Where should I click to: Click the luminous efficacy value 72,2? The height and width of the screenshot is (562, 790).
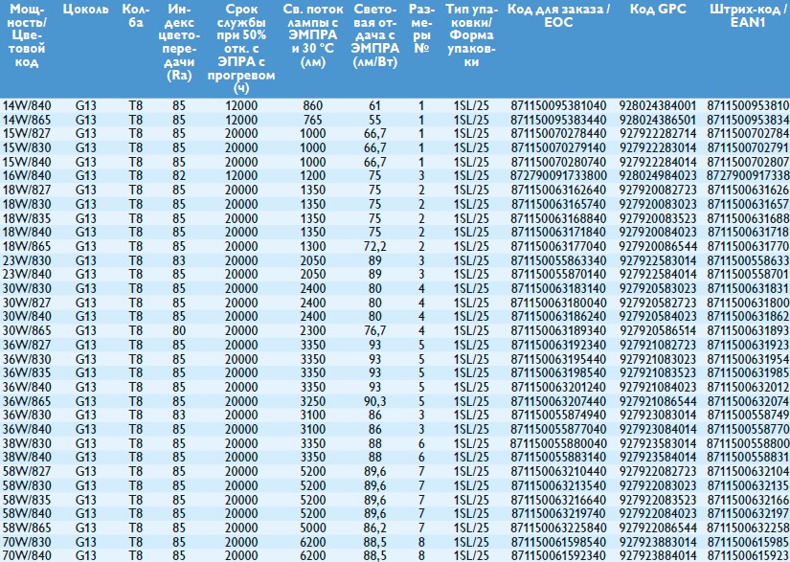(375, 246)
